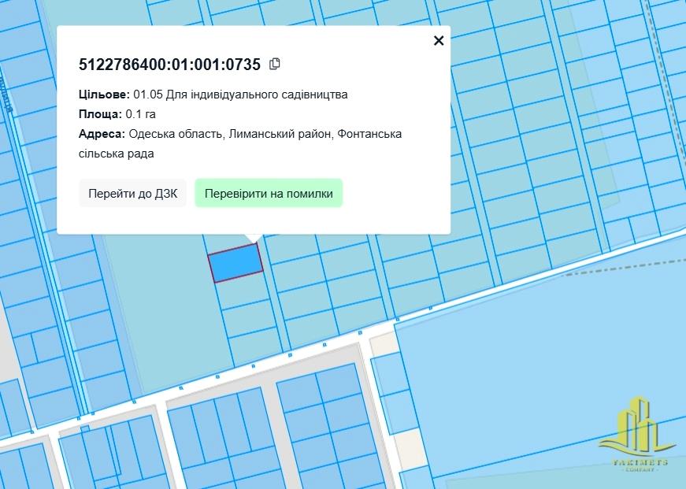Click the small beige plot beside the road junction
This screenshot has width=686, height=489.
click(382, 343)
